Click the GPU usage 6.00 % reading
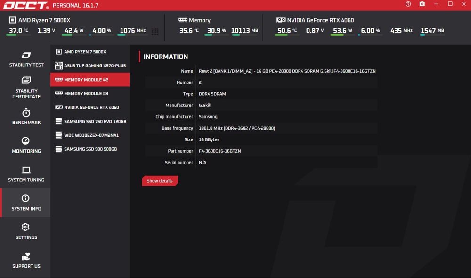This screenshot has height=278, width=471. coord(370,30)
